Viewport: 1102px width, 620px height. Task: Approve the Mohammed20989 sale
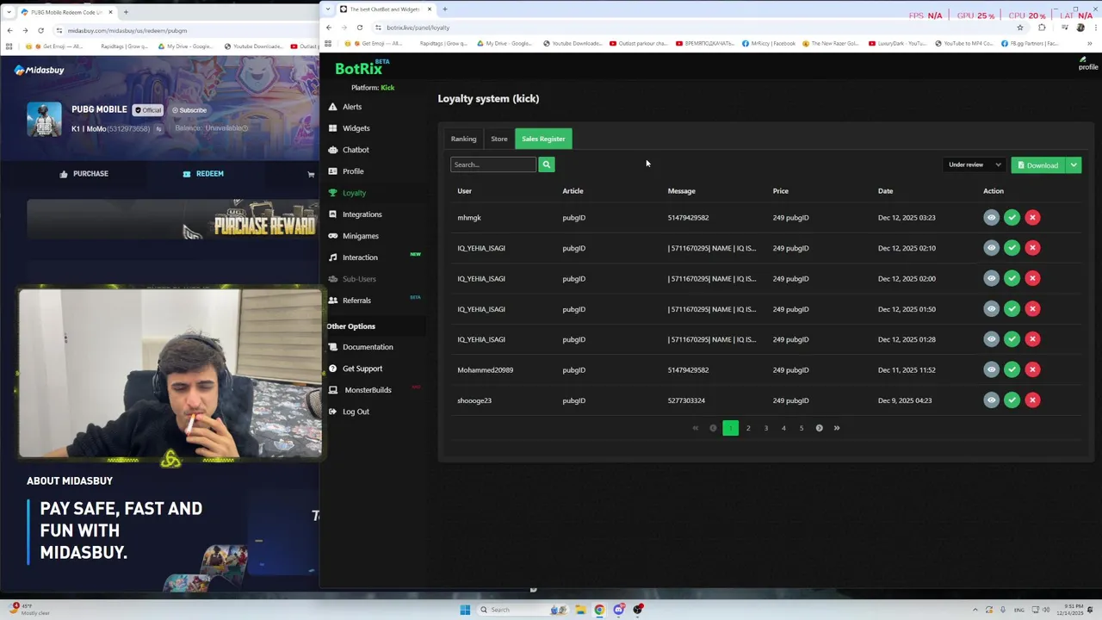click(1012, 369)
